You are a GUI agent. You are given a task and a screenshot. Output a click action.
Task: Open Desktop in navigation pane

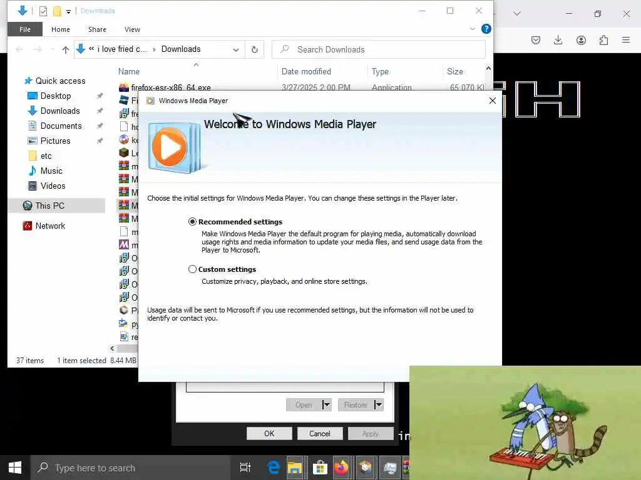[56, 96]
